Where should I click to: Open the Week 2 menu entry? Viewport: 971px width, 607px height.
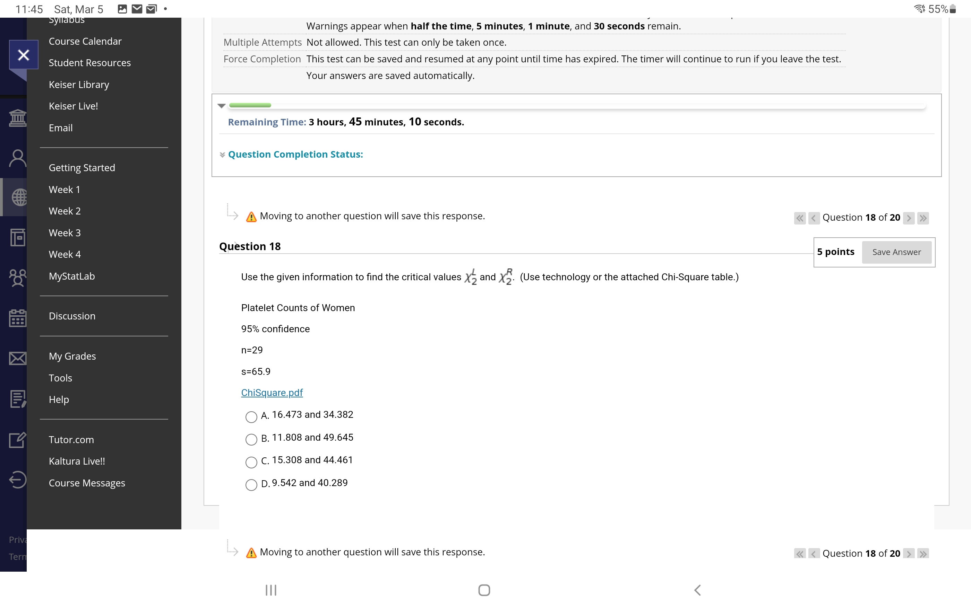pyautogui.click(x=65, y=211)
